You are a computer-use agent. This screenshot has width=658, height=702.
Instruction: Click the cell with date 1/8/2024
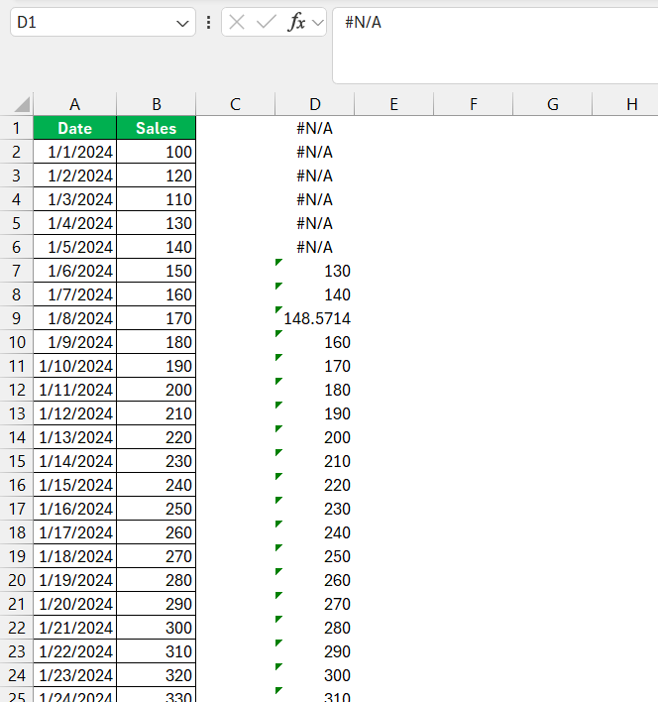click(x=74, y=318)
